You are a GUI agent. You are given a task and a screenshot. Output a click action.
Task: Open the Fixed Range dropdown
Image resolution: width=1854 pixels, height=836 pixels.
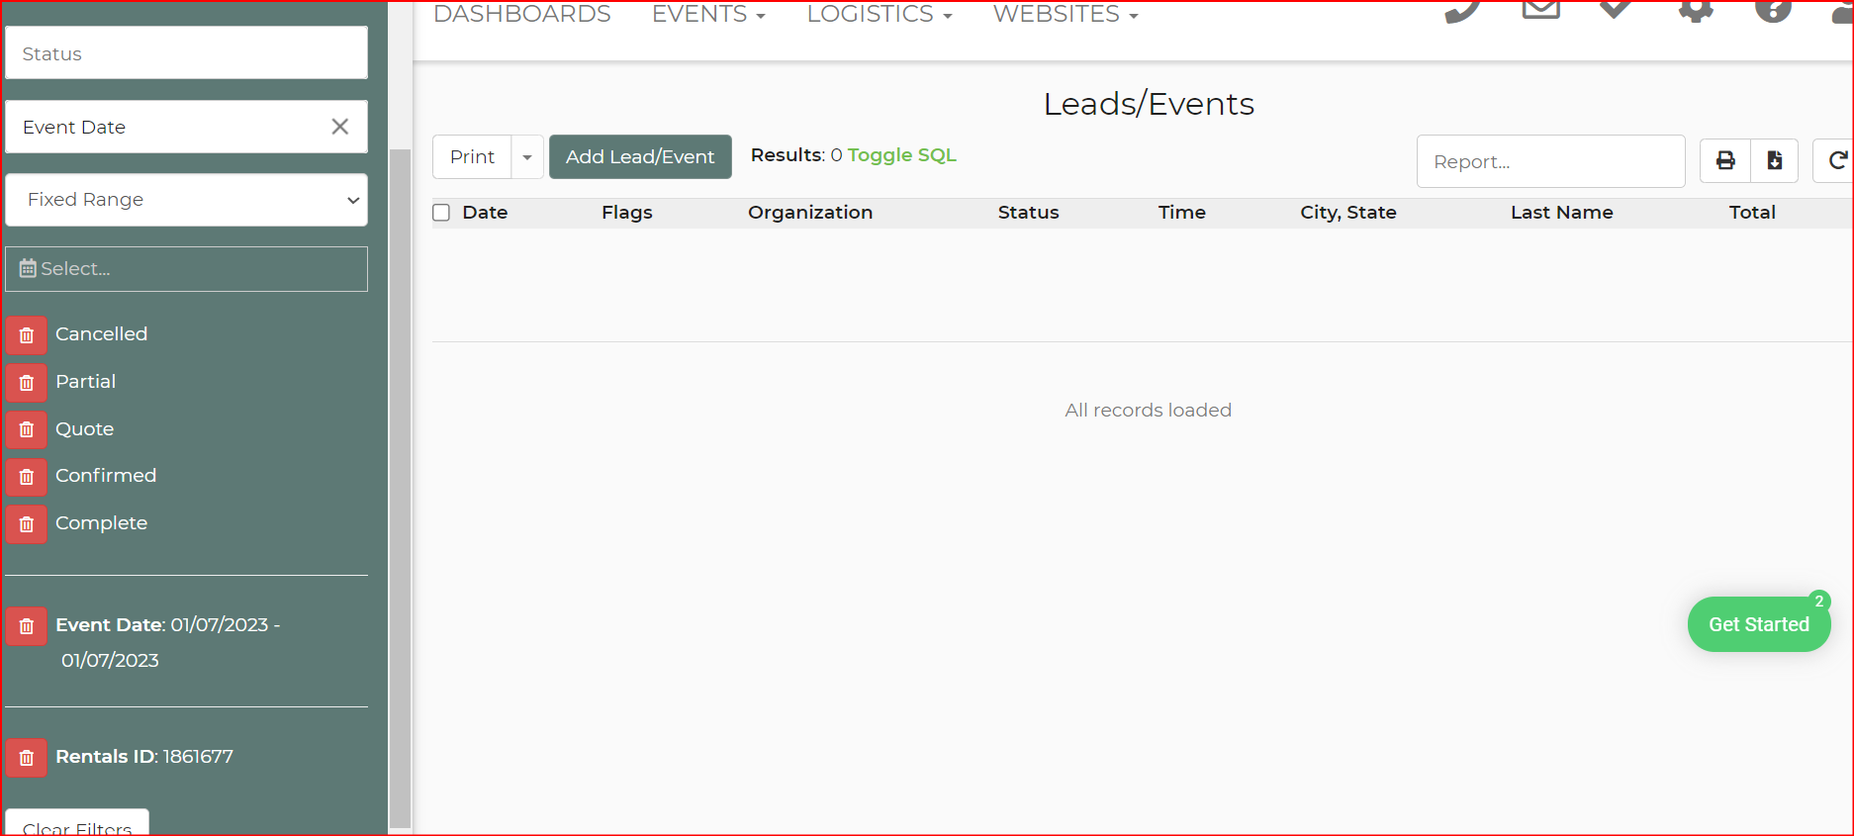pyautogui.click(x=186, y=200)
